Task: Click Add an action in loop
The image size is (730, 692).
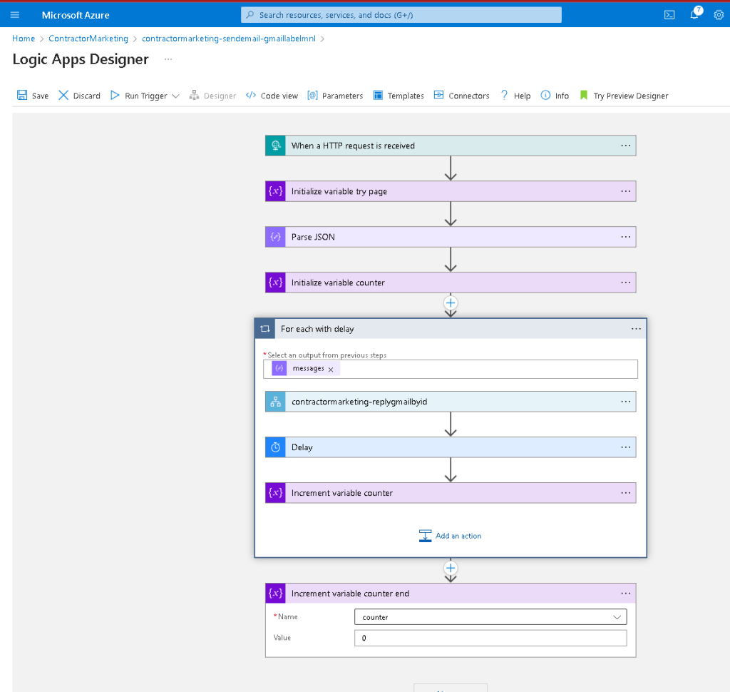Action: point(451,536)
